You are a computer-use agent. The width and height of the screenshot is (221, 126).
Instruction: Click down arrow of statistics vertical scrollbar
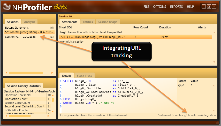(53, 111)
